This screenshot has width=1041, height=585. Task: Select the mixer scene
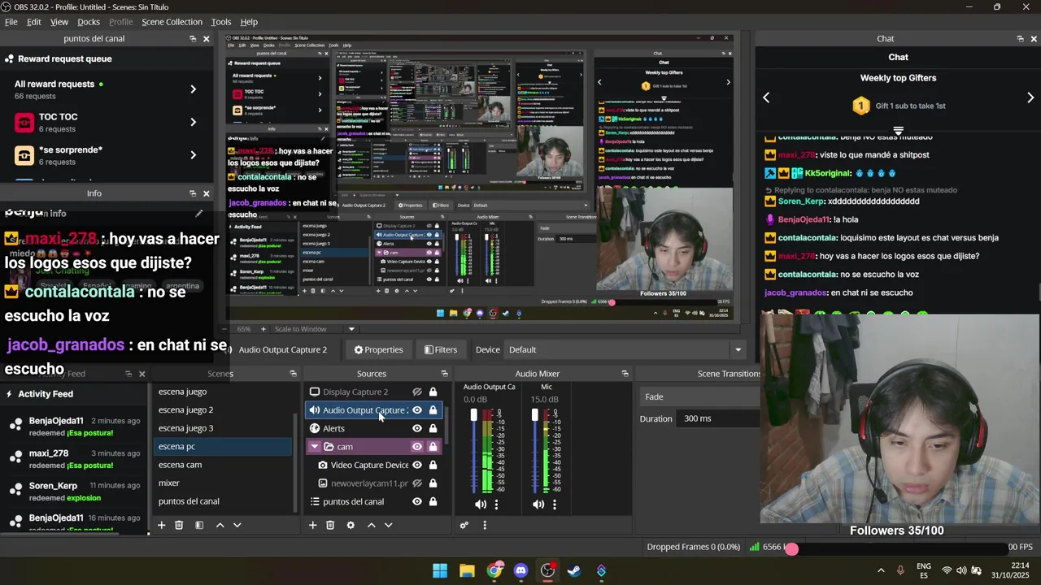(x=221, y=483)
